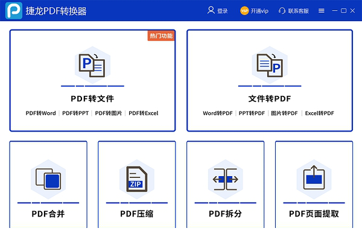Click the 联系客服 headset icon
This screenshot has height=237, width=362.
282,11
